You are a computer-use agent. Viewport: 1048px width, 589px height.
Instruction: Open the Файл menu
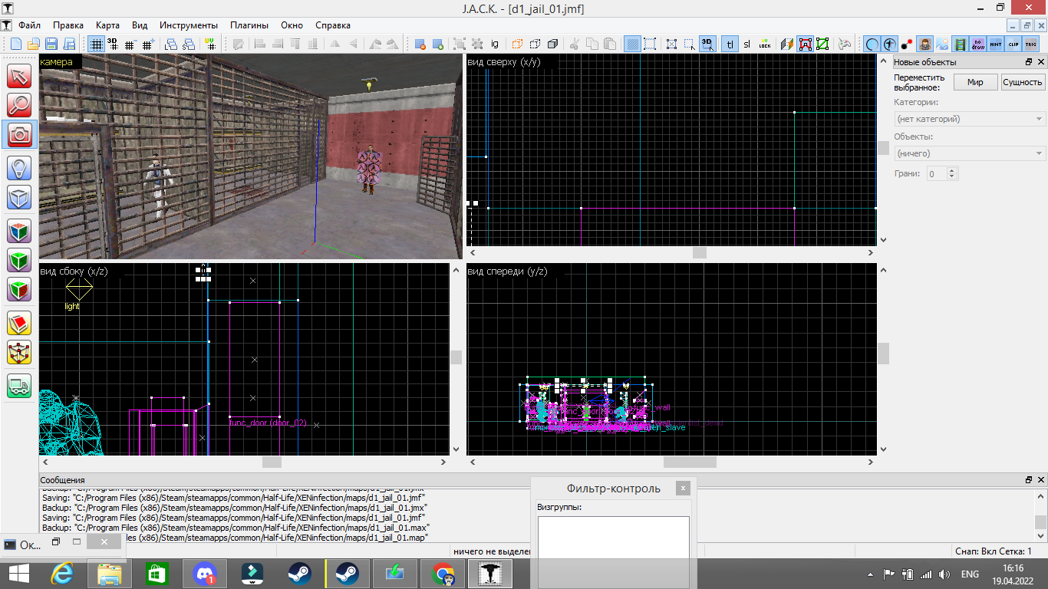click(x=30, y=25)
